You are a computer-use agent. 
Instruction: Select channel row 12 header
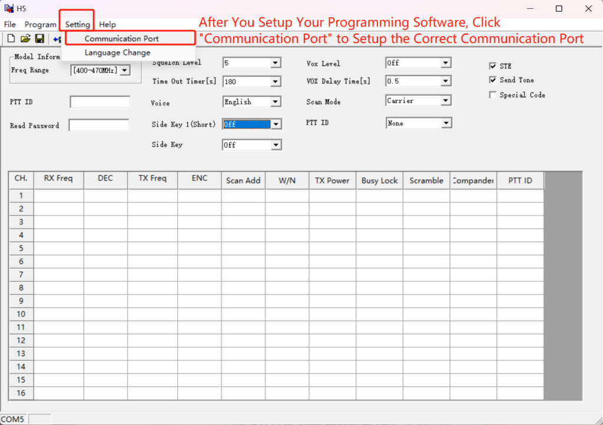point(21,340)
